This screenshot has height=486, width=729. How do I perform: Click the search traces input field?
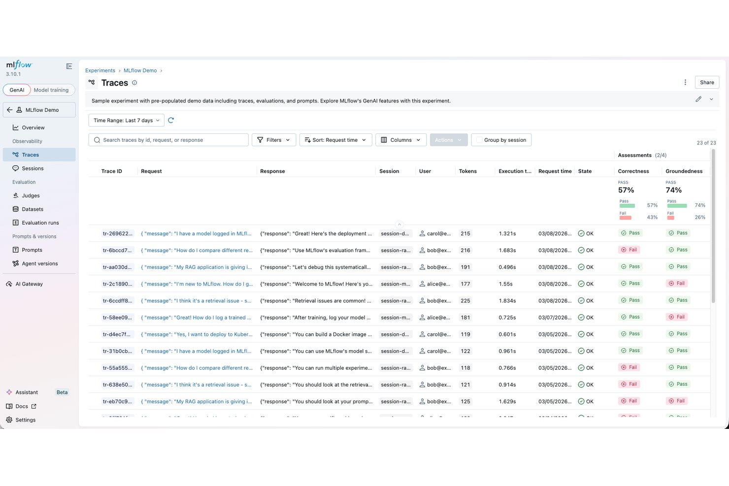[x=168, y=140]
